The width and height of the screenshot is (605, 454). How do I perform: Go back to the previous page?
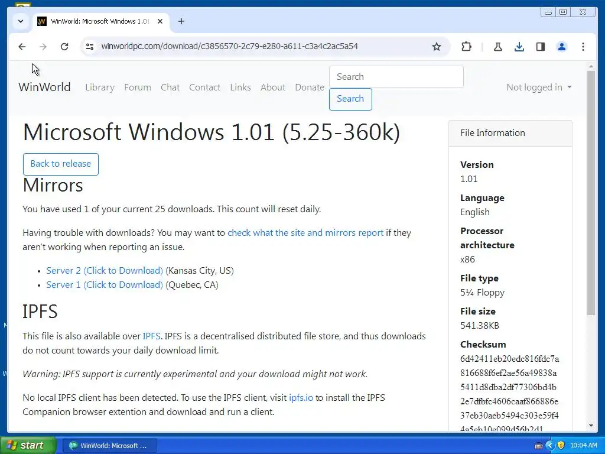pos(22,47)
